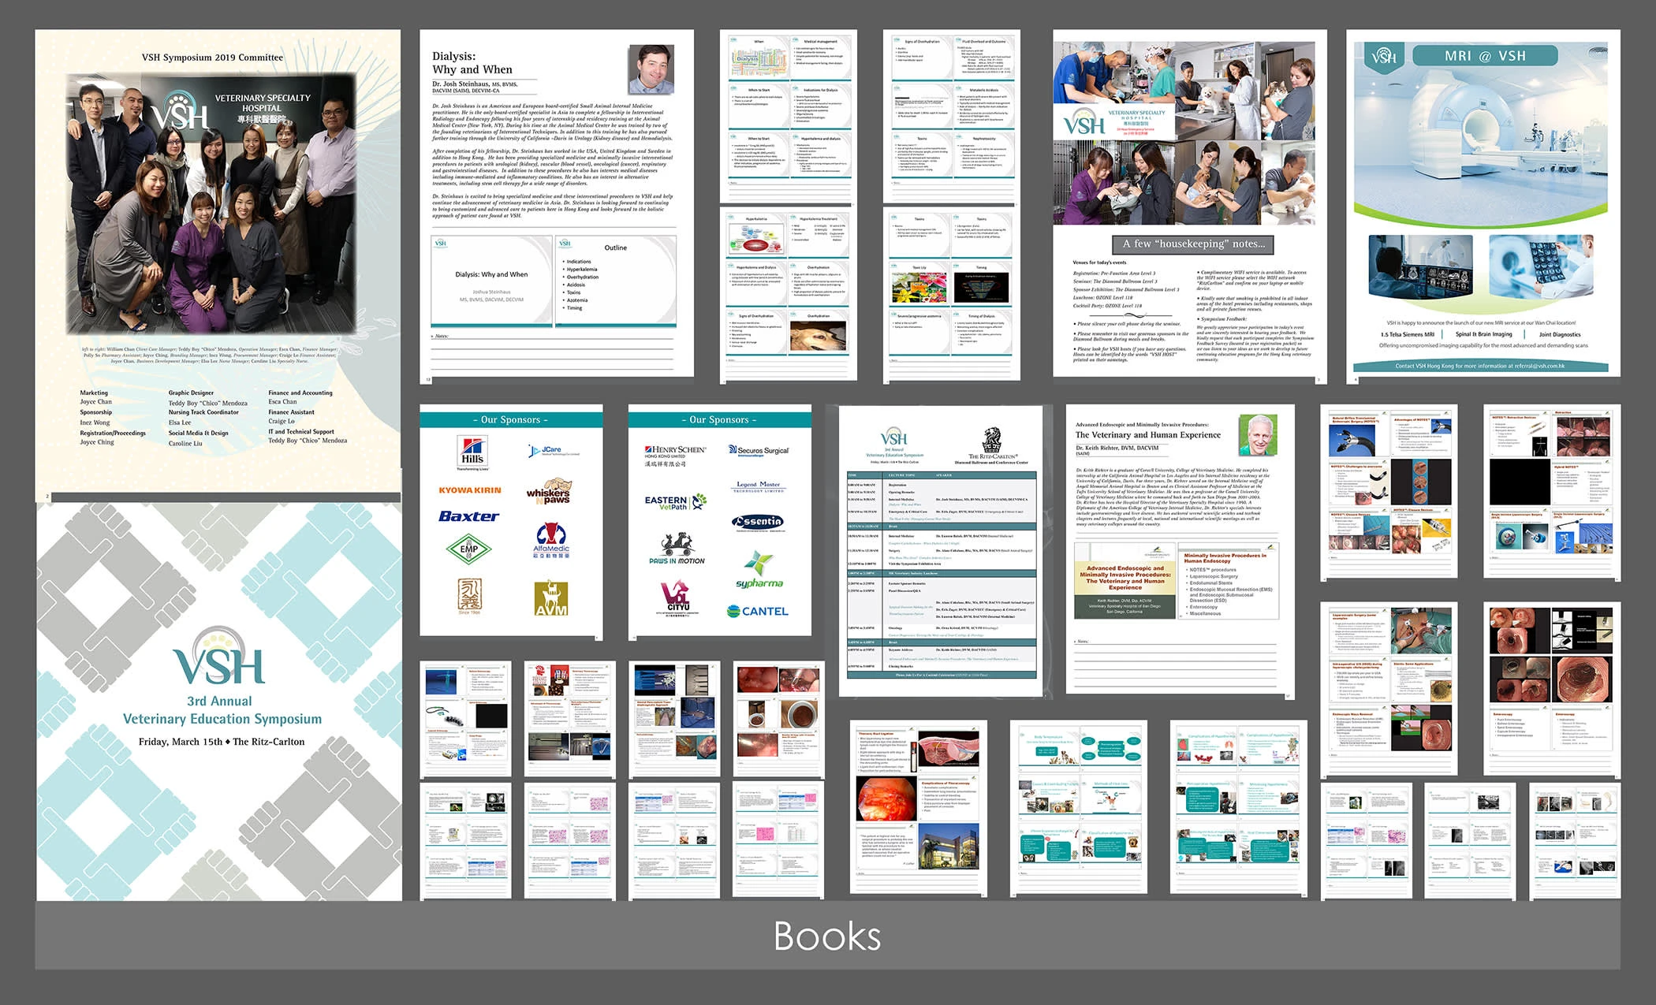Click the Hill's sponsor logo
1656x1005 pixels.
(472, 452)
